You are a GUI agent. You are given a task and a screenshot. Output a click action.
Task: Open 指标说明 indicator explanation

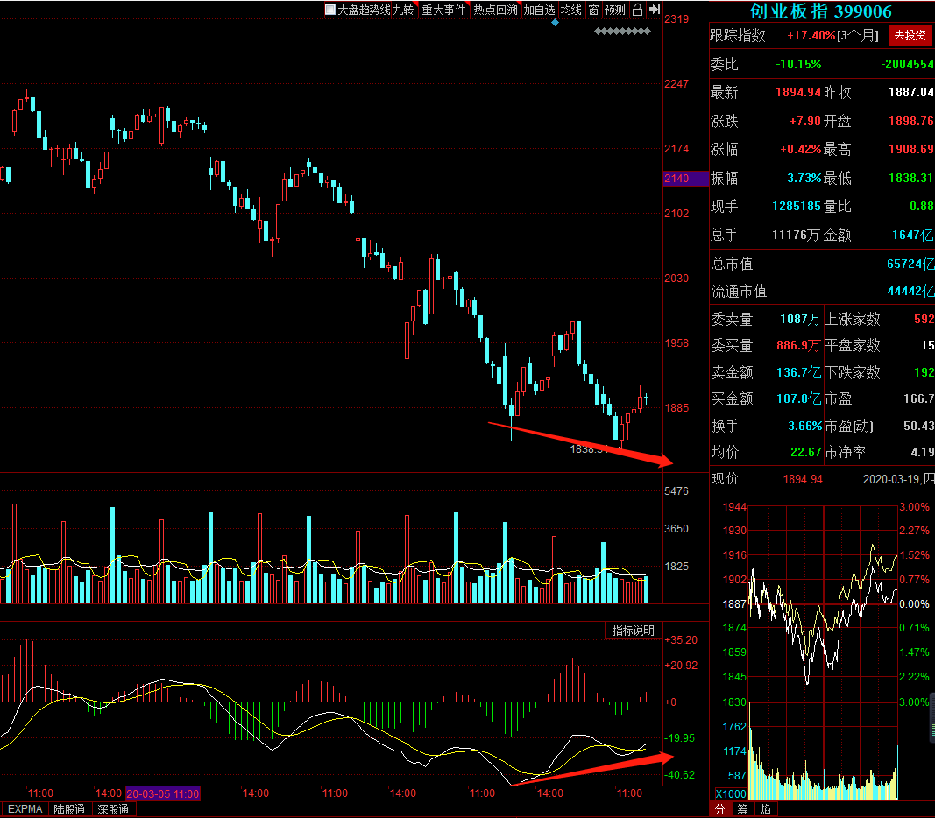(634, 631)
